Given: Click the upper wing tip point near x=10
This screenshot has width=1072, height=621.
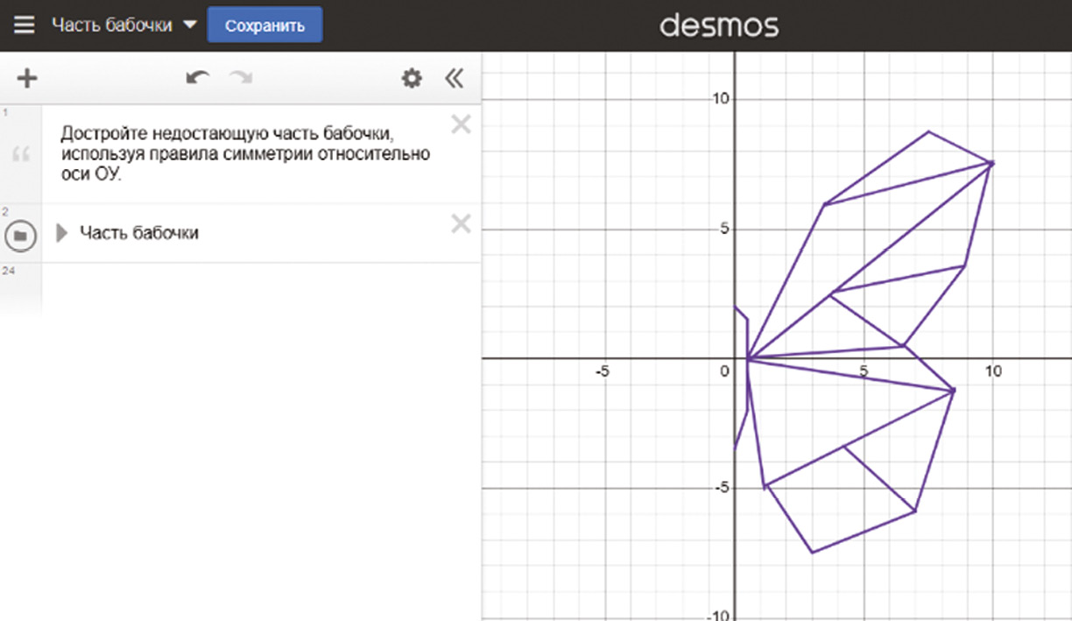Looking at the screenshot, I should [x=991, y=163].
